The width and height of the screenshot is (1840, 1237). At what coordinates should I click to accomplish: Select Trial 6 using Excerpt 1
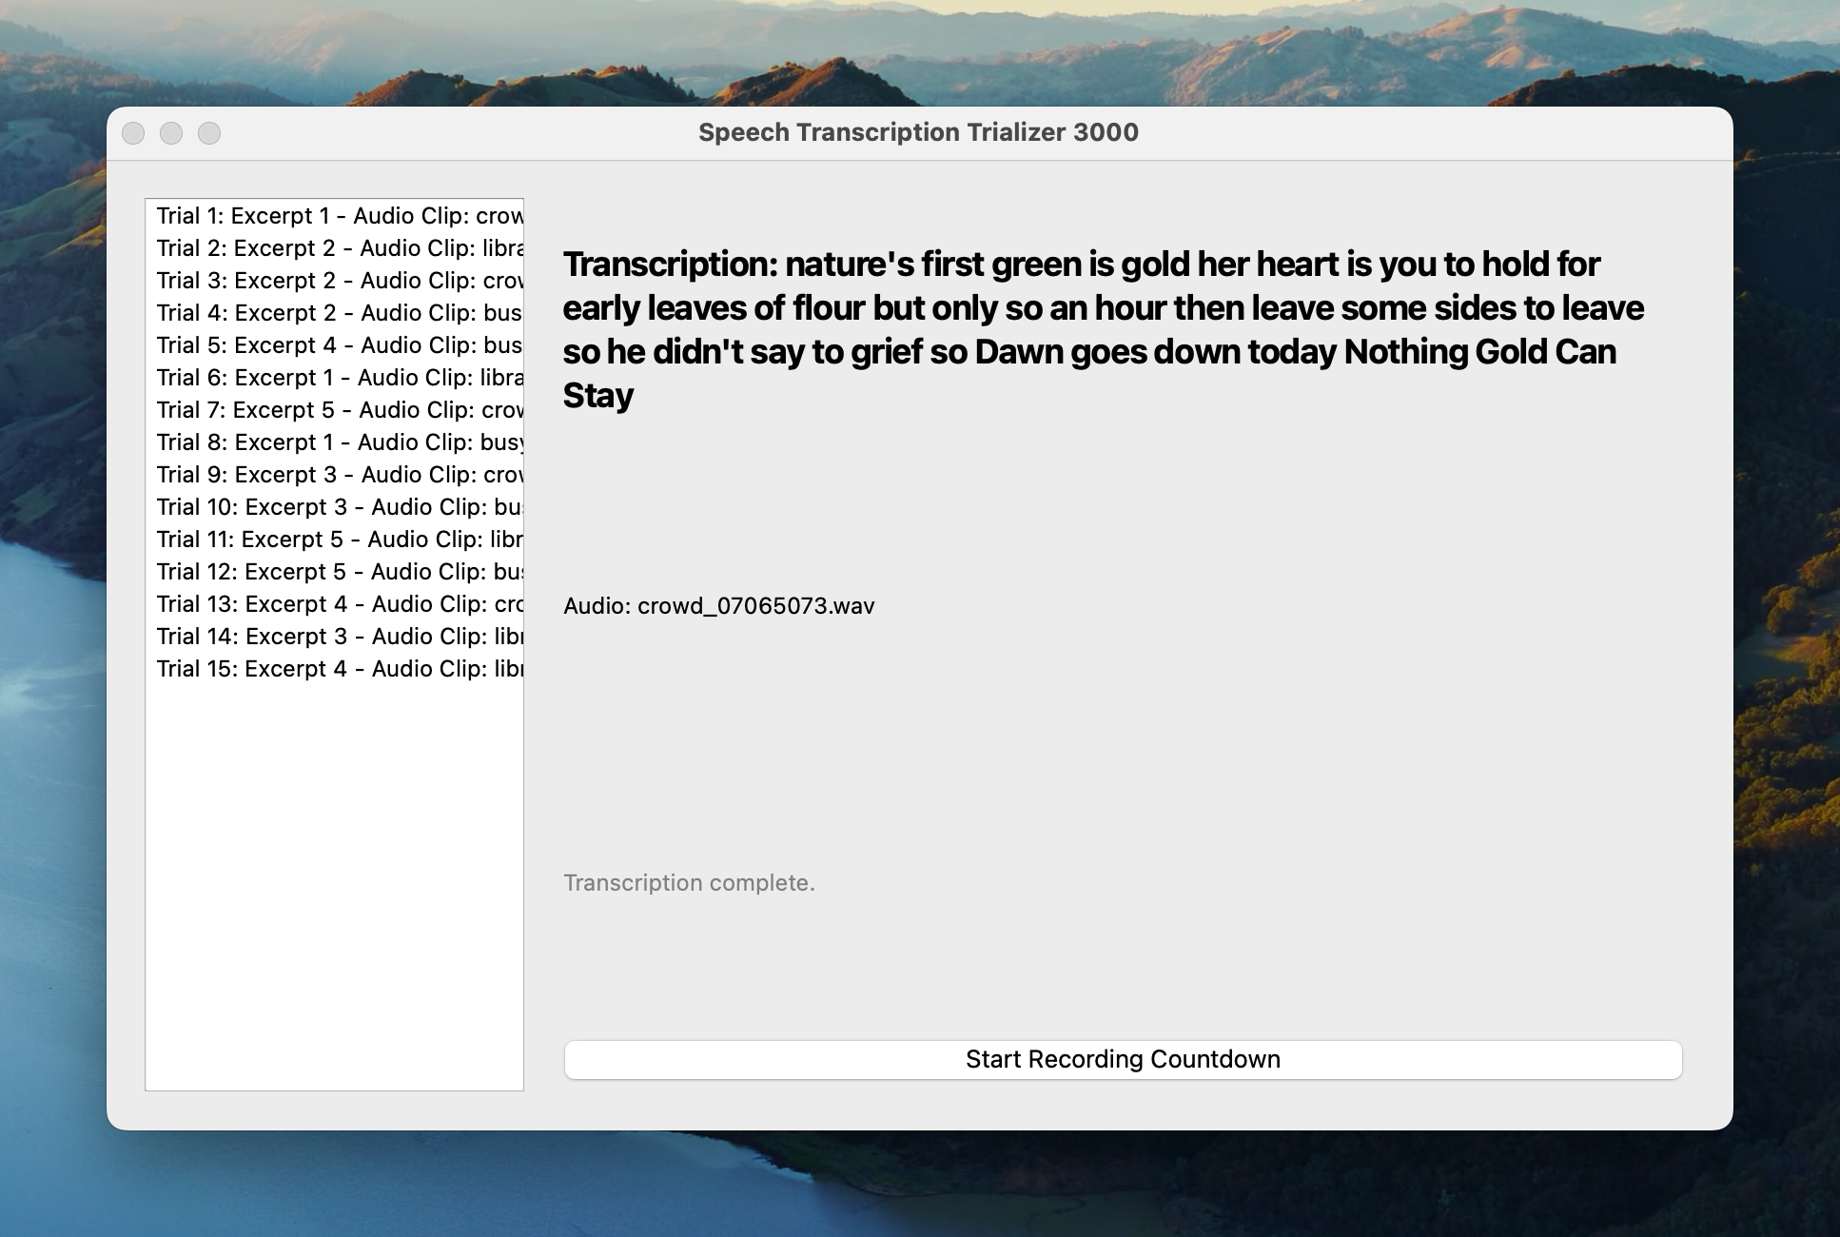[333, 377]
